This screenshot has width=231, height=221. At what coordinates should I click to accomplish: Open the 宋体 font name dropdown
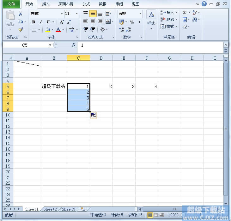coord(62,14)
